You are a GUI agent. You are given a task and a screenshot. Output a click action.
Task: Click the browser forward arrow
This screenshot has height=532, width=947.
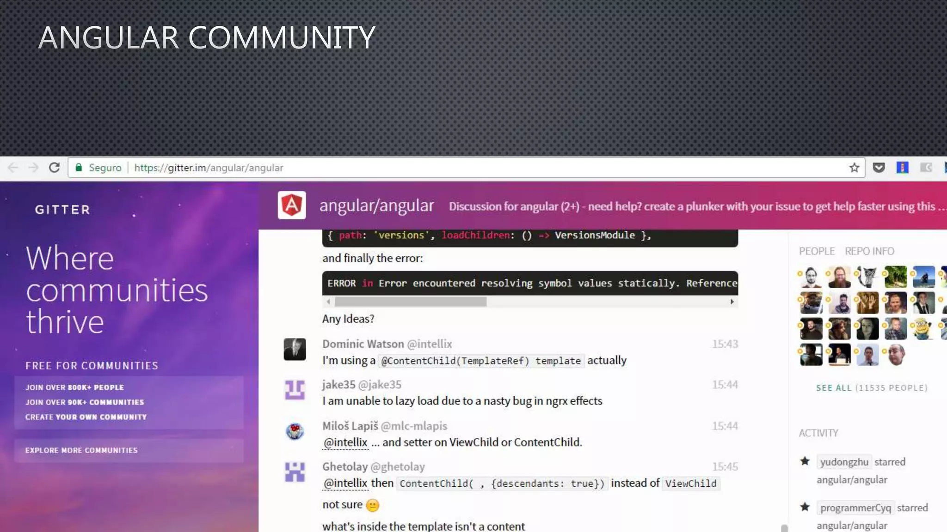coord(33,168)
